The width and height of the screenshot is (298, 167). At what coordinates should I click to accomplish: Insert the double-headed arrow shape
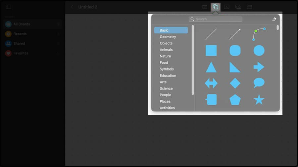point(211,83)
